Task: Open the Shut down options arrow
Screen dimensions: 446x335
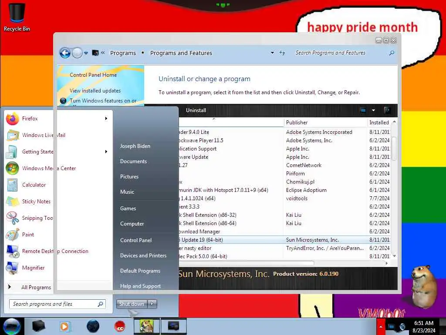Action: [x=152, y=304]
